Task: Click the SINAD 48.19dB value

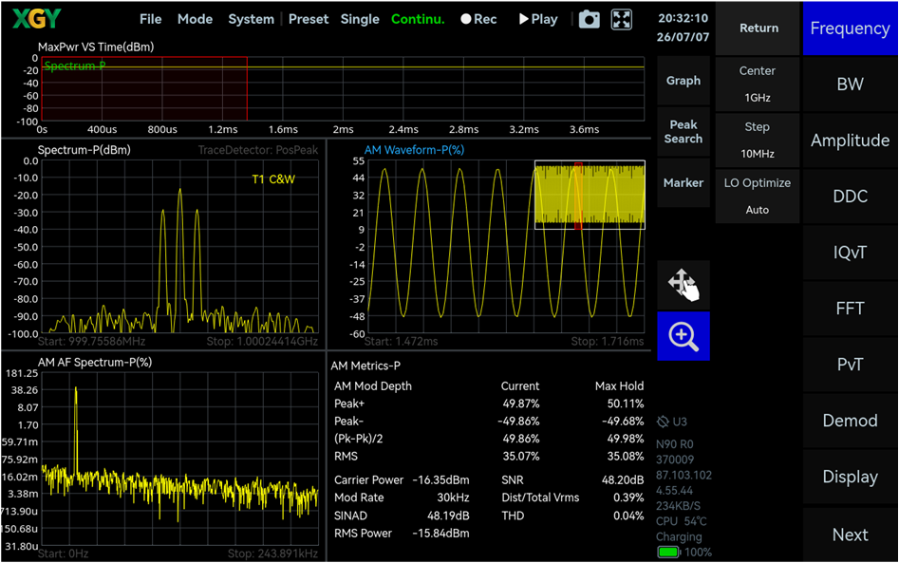Action: point(448,516)
